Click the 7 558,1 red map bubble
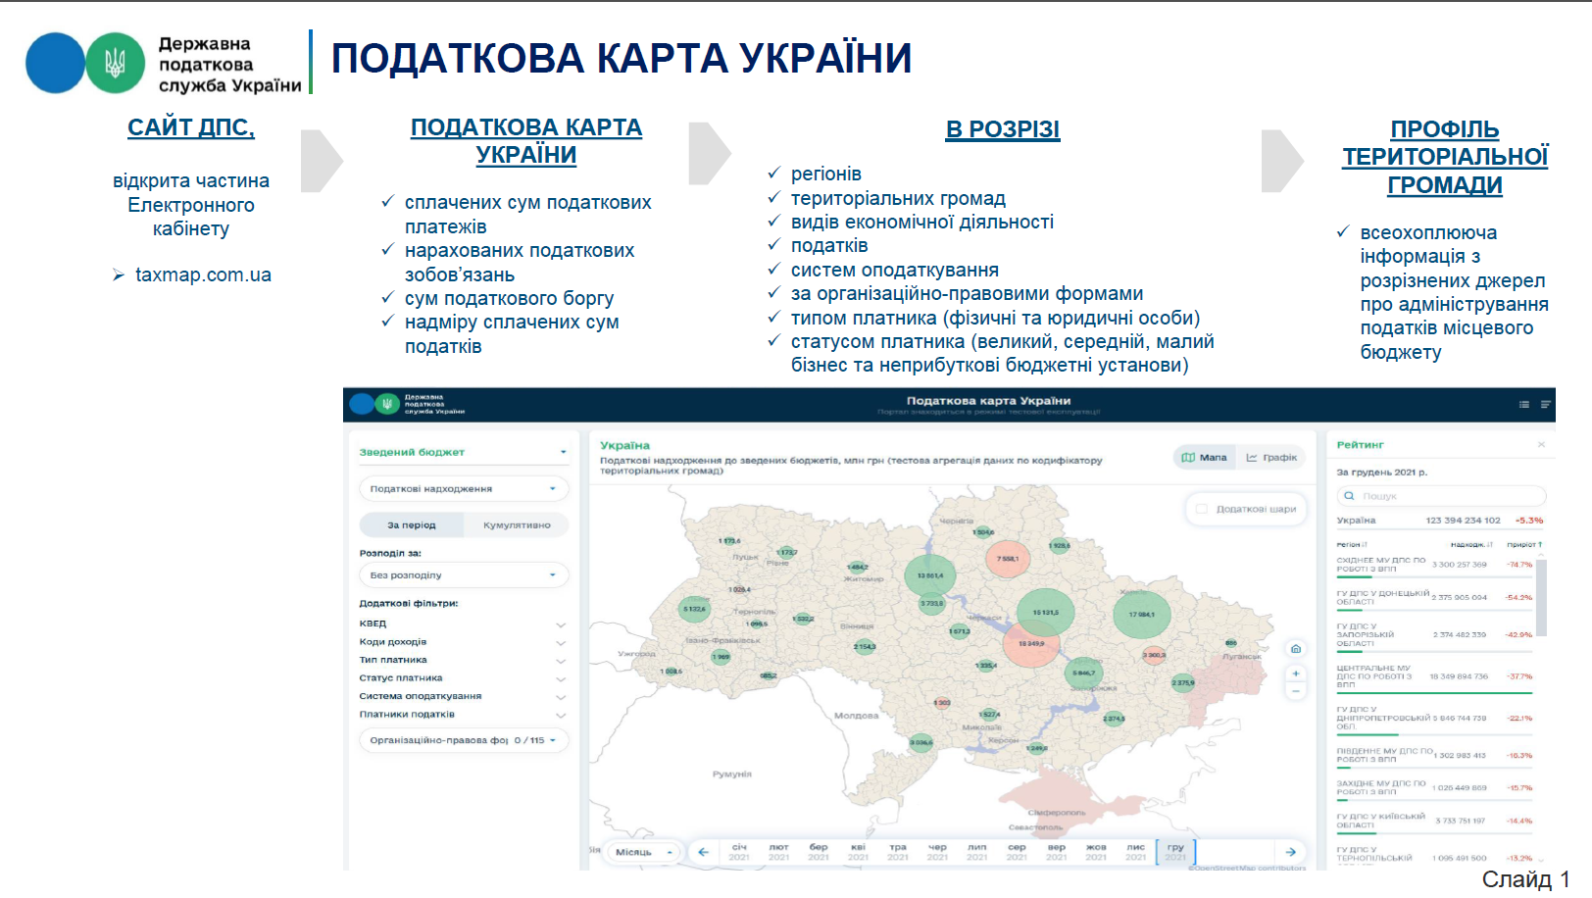This screenshot has width=1592, height=898. pos(1007,559)
